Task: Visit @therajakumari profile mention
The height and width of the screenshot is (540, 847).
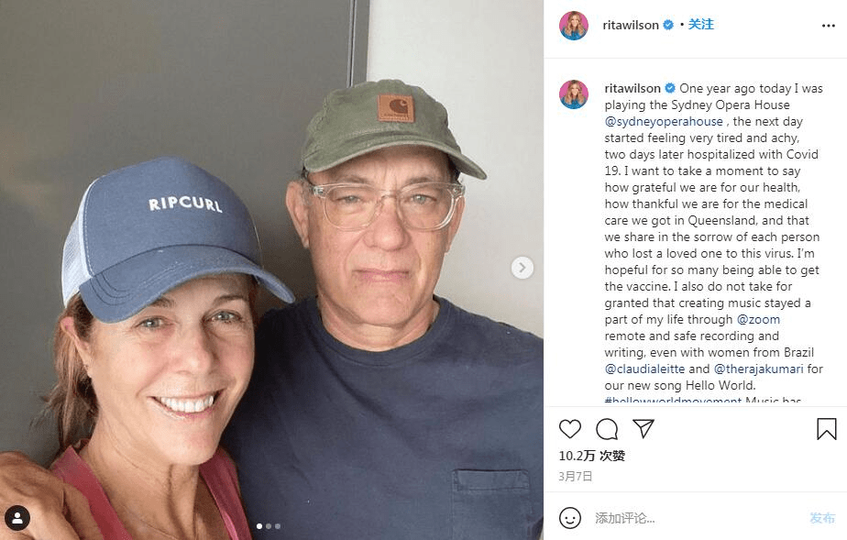Action: click(x=758, y=369)
